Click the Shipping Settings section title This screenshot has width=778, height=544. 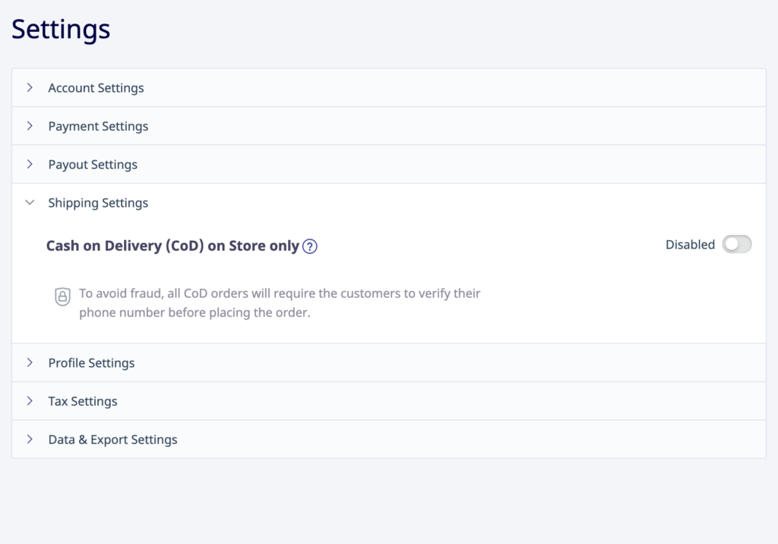pos(98,203)
